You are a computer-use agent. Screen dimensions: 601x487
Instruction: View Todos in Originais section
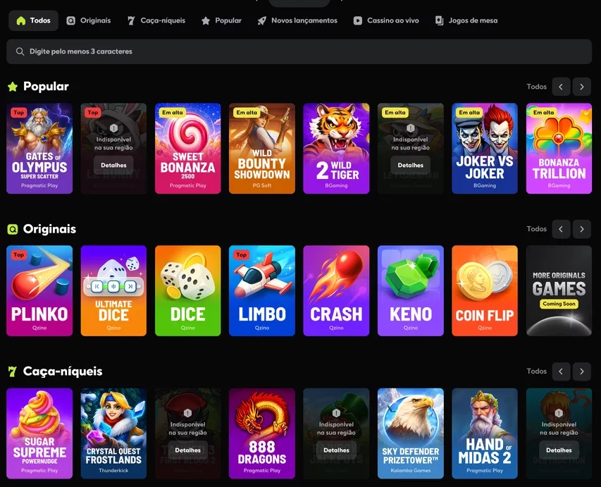tap(536, 229)
